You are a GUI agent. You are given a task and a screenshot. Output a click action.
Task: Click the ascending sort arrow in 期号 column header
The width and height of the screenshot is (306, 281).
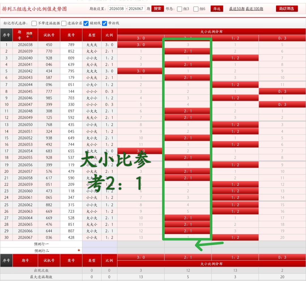click(x=27, y=36)
